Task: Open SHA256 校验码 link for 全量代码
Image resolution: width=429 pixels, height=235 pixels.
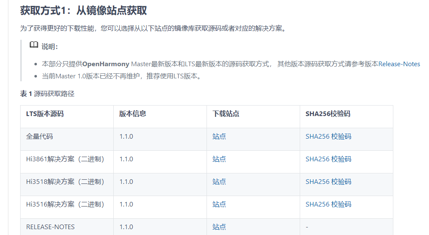Action: point(328,137)
